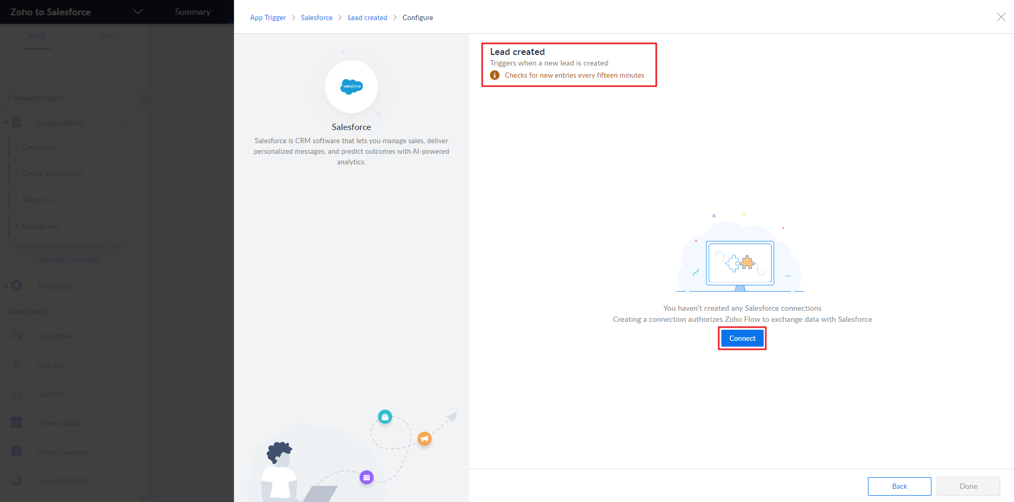Screen dimensions: 1014x502
Task: Click the ActiveCampaign app icon
Action: (x=17, y=452)
